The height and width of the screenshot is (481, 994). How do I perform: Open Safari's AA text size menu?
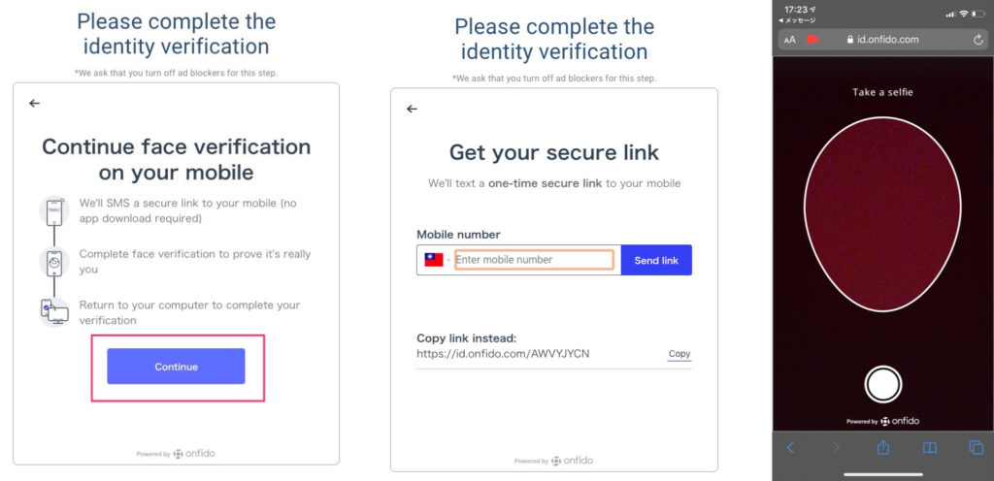click(789, 40)
